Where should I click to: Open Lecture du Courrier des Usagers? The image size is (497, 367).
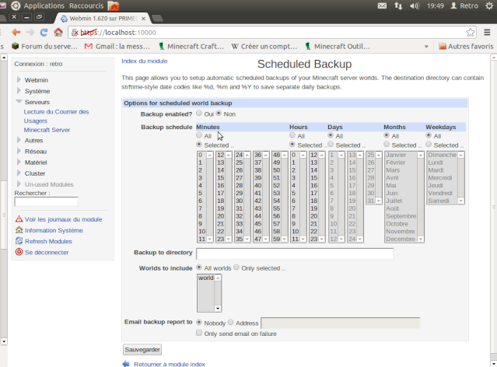56,116
